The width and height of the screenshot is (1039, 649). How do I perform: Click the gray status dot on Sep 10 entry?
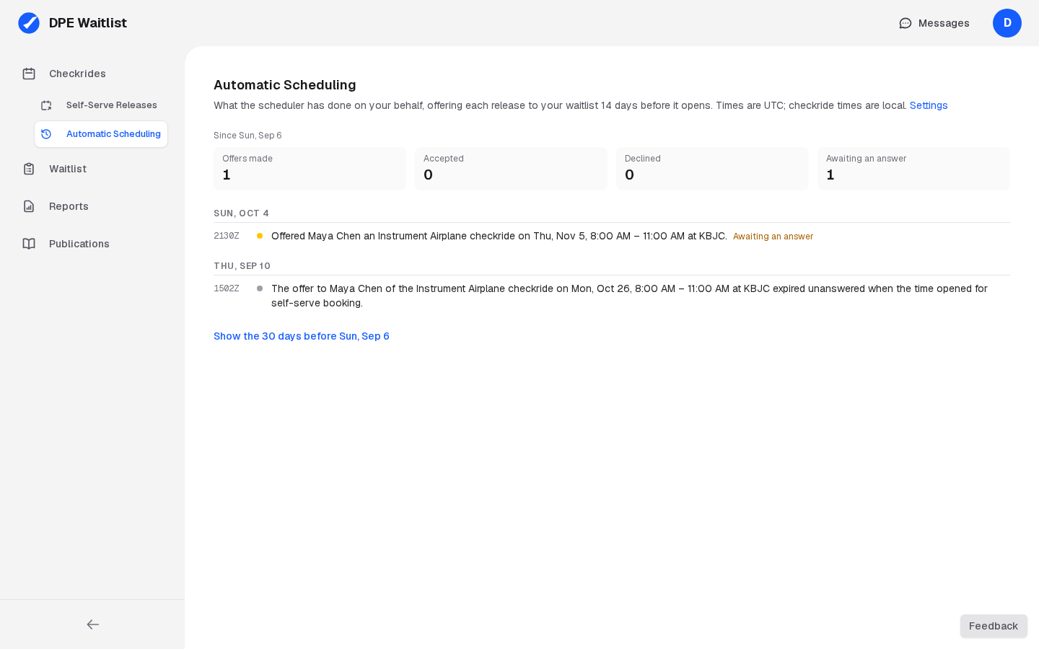(x=260, y=288)
